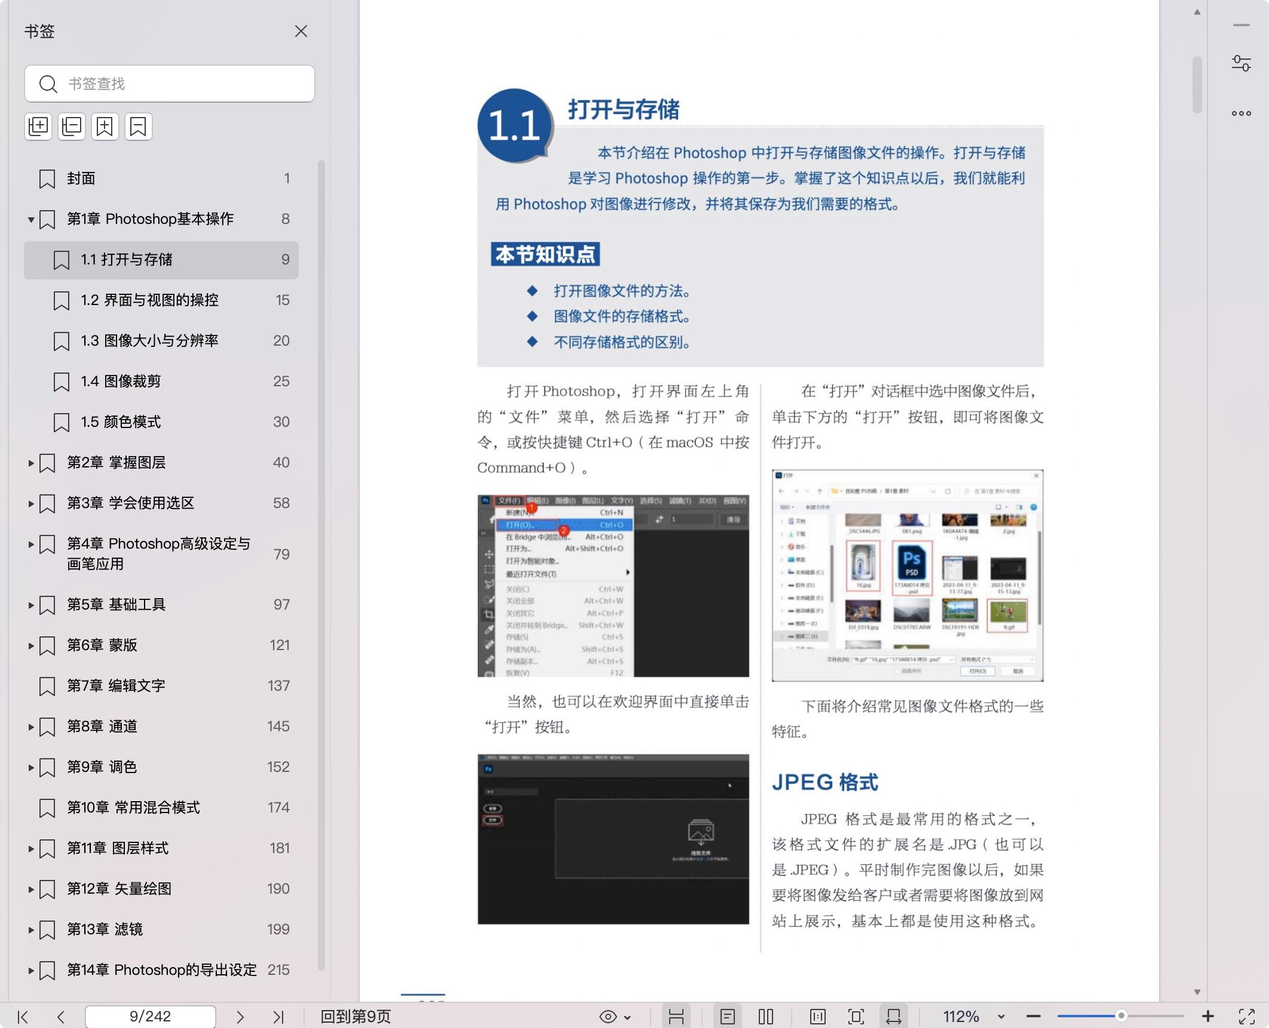
Task: Click the Photoshop file menu screenshot
Action: (x=613, y=586)
